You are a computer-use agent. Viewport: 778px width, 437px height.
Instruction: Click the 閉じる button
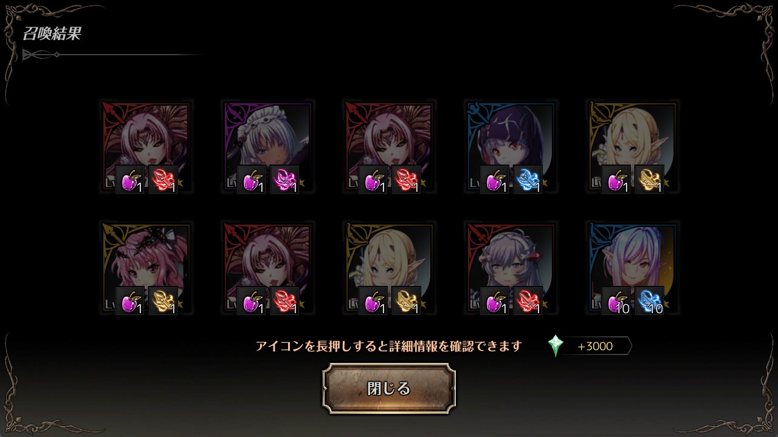tap(389, 388)
